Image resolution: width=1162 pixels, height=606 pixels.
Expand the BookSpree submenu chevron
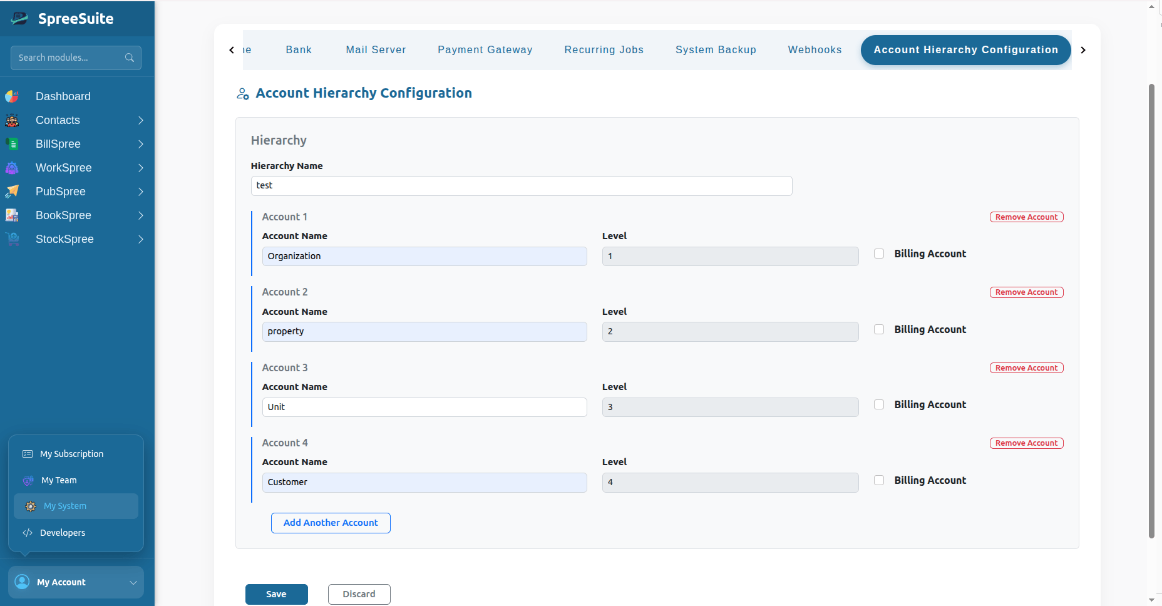[141, 215]
